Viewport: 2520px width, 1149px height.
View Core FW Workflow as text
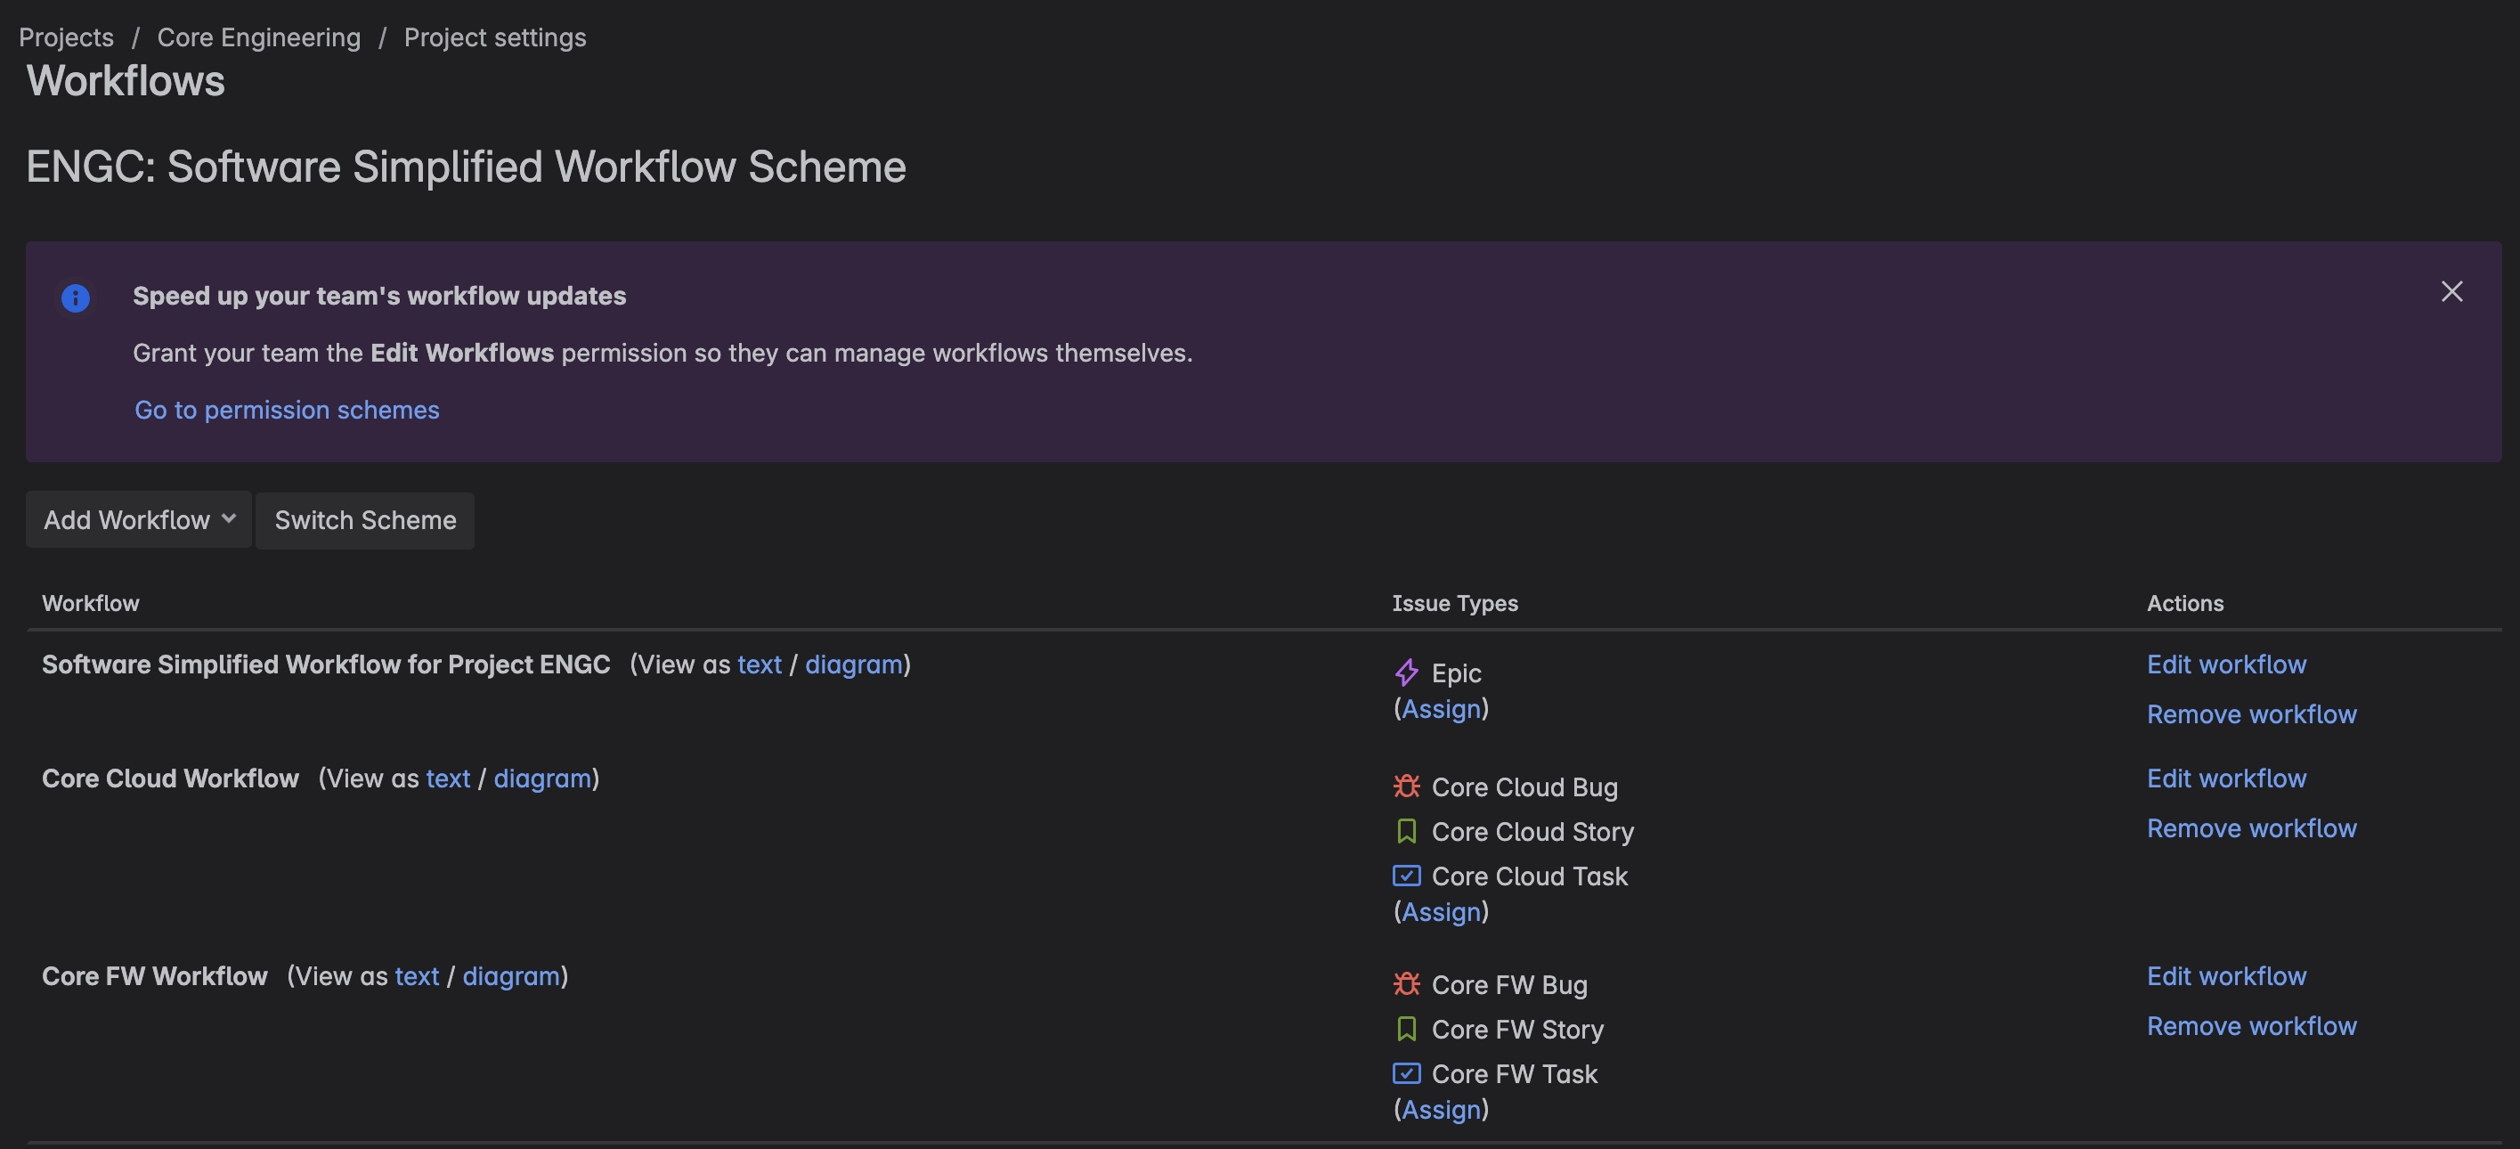coord(417,976)
